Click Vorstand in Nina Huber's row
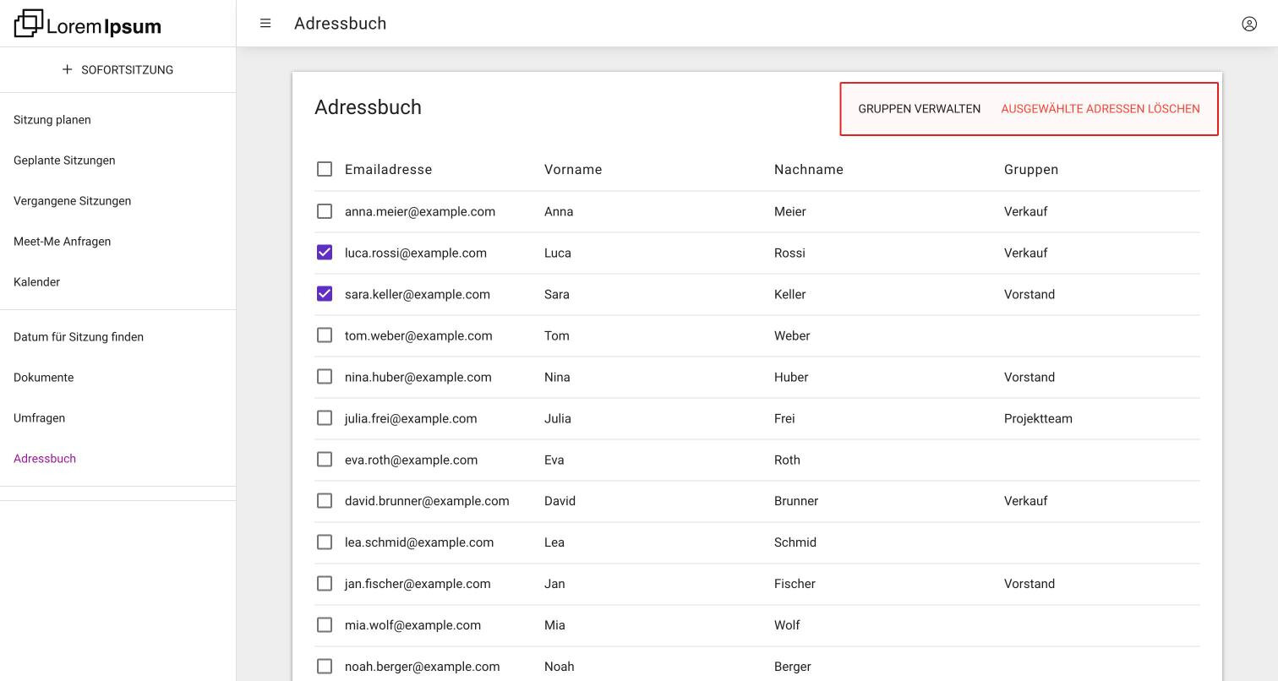This screenshot has height=681, width=1278. click(x=1029, y=378)
